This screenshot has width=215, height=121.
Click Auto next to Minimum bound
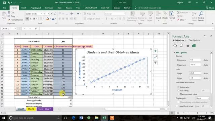click(x=206, y=60)
